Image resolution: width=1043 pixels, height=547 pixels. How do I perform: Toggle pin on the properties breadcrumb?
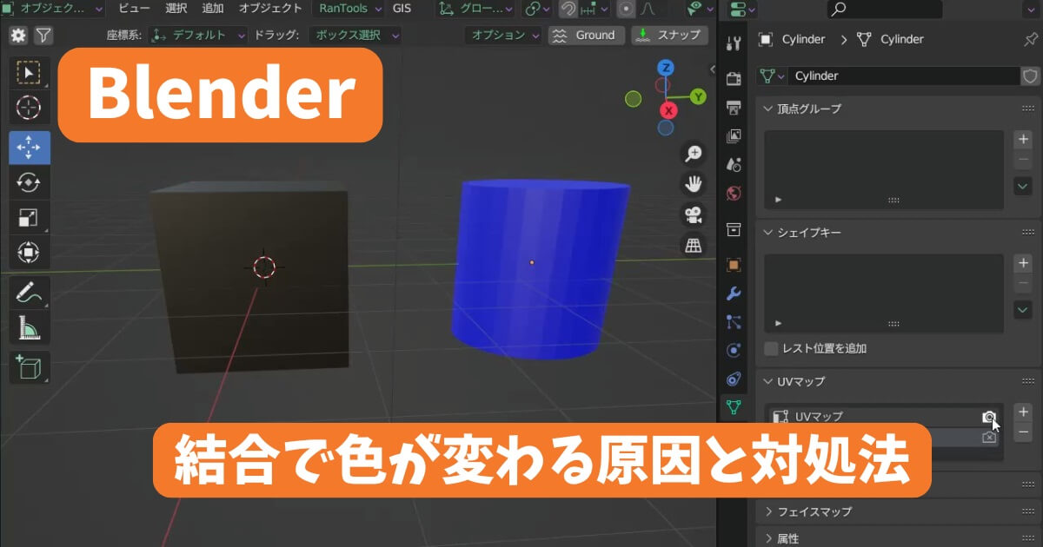click(x=1031, y=40)
